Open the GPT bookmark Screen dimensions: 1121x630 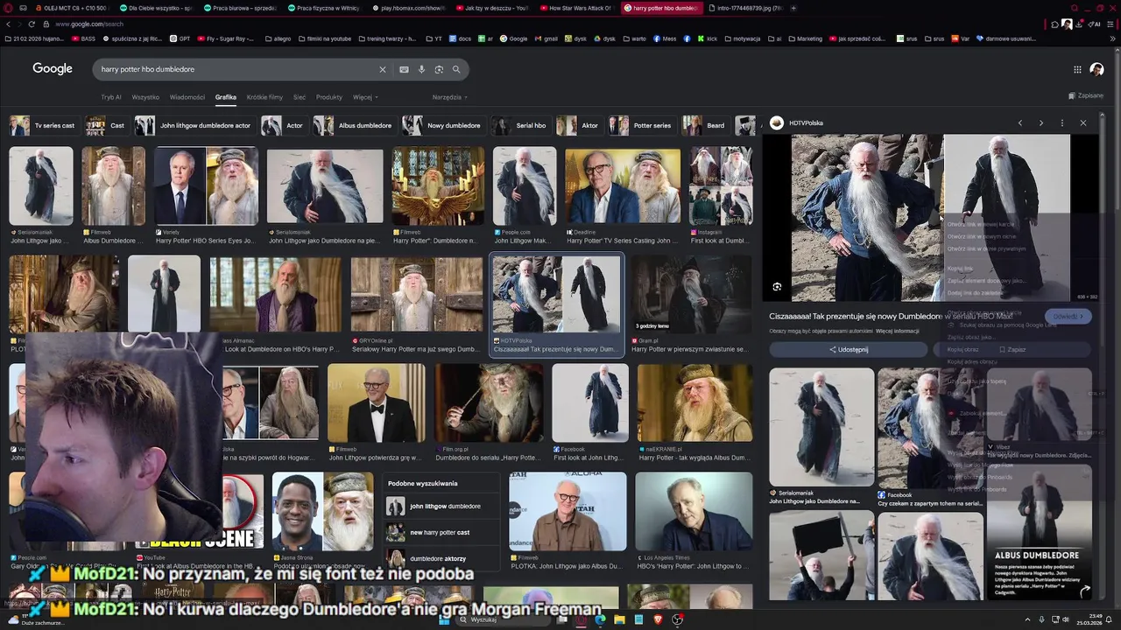click(180, 38)
